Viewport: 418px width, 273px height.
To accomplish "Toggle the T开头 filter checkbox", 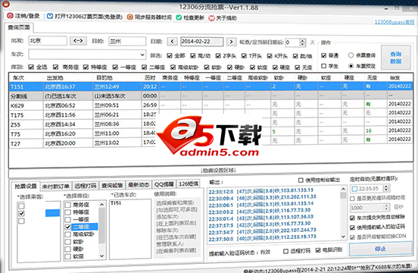I will (244, 56).
